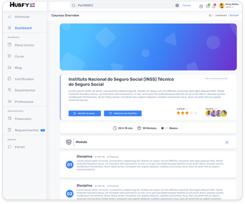The image size is (245, 204).
Task: Focus the search field containing Part100001
Action: tap(125, 6)
